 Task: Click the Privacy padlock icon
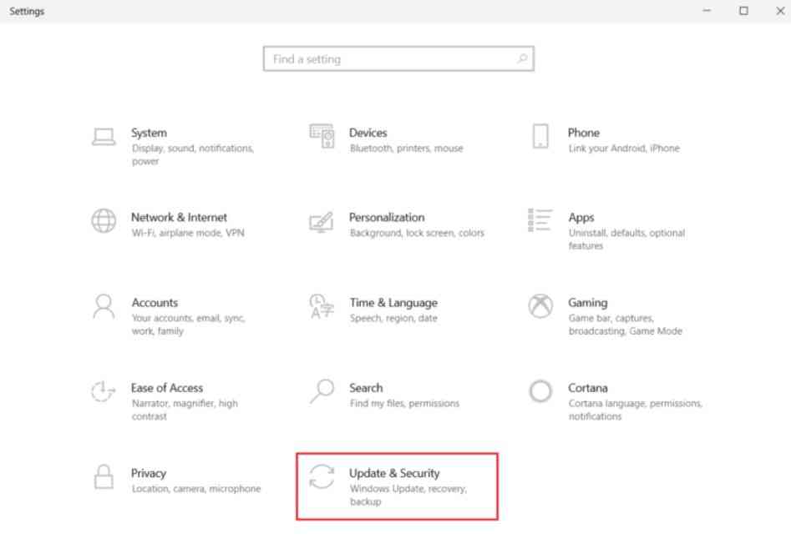point(104,477)
